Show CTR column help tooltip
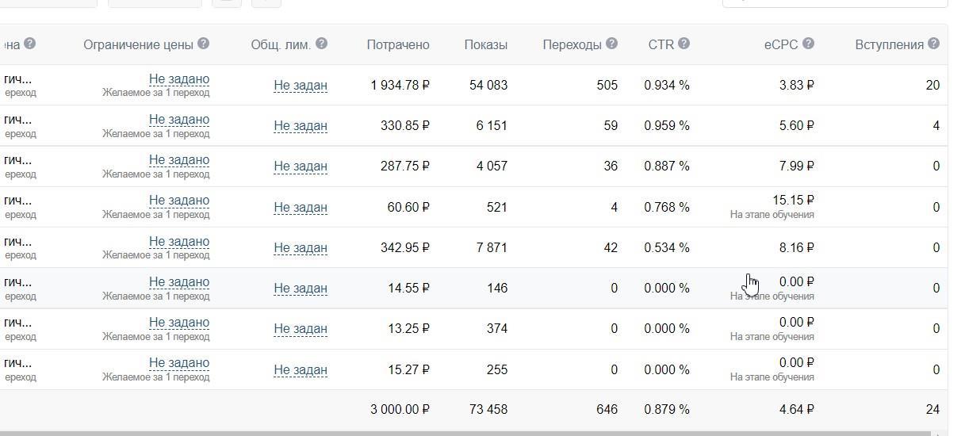 click(x=684, y=44)
